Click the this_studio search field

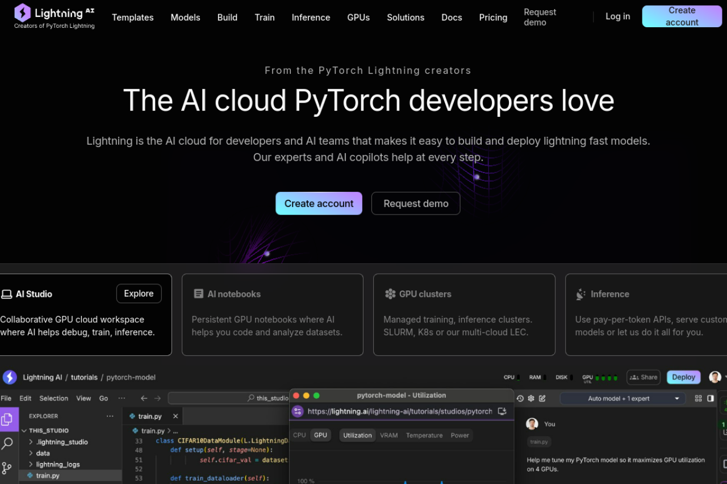pos(228,398)
